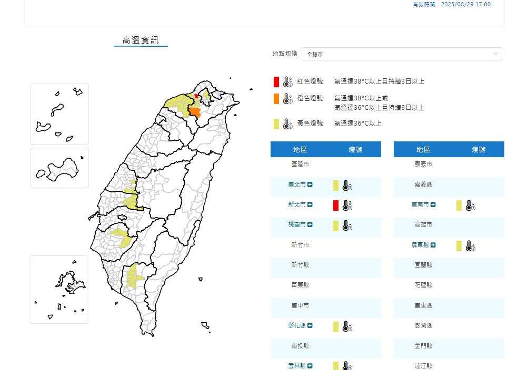Click the 紅色燈號 legend thermometer icon
This screenshot has height=370, width=508.
click(286, 81)
